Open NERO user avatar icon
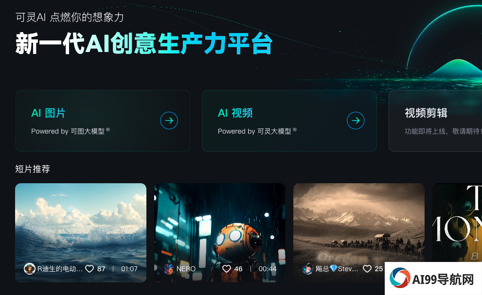The height and width of the screenshot is (295, 482). (x=168, y=269)
